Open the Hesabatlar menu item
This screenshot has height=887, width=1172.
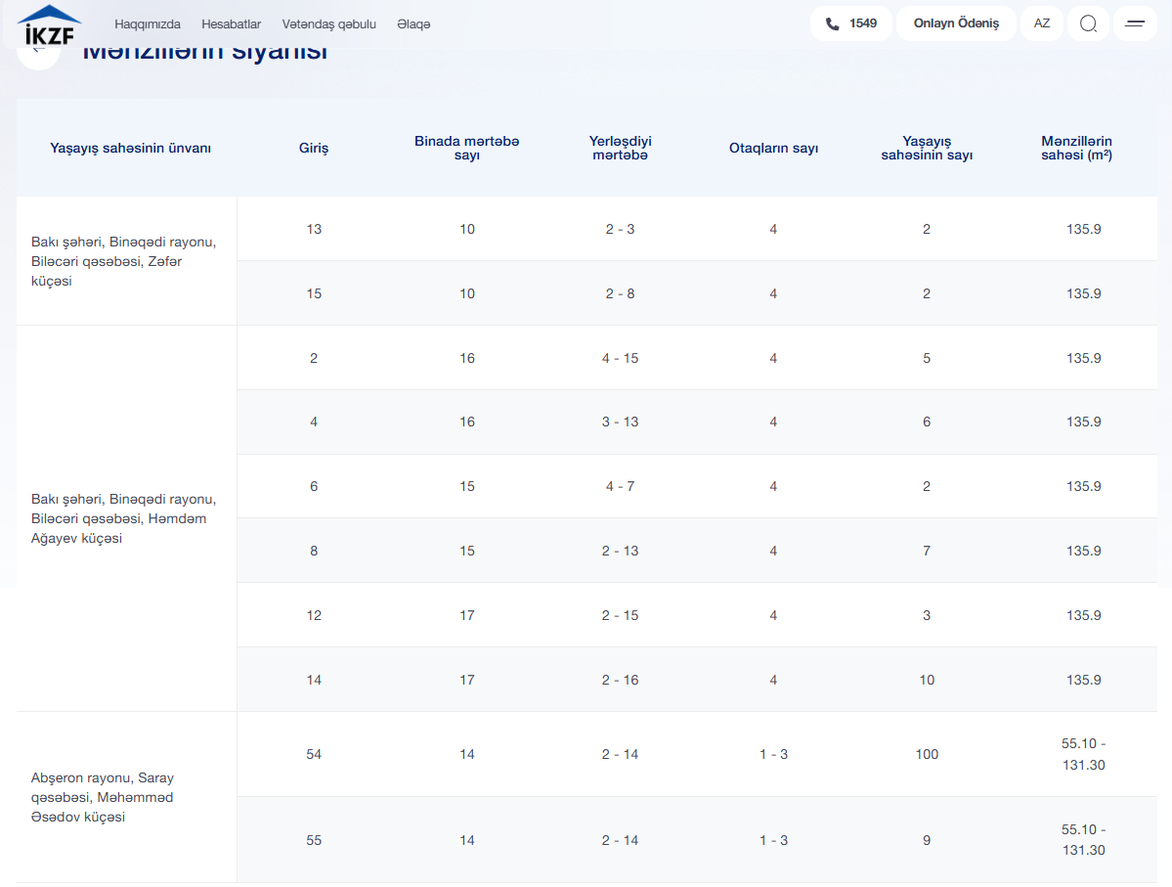[231, 23]
